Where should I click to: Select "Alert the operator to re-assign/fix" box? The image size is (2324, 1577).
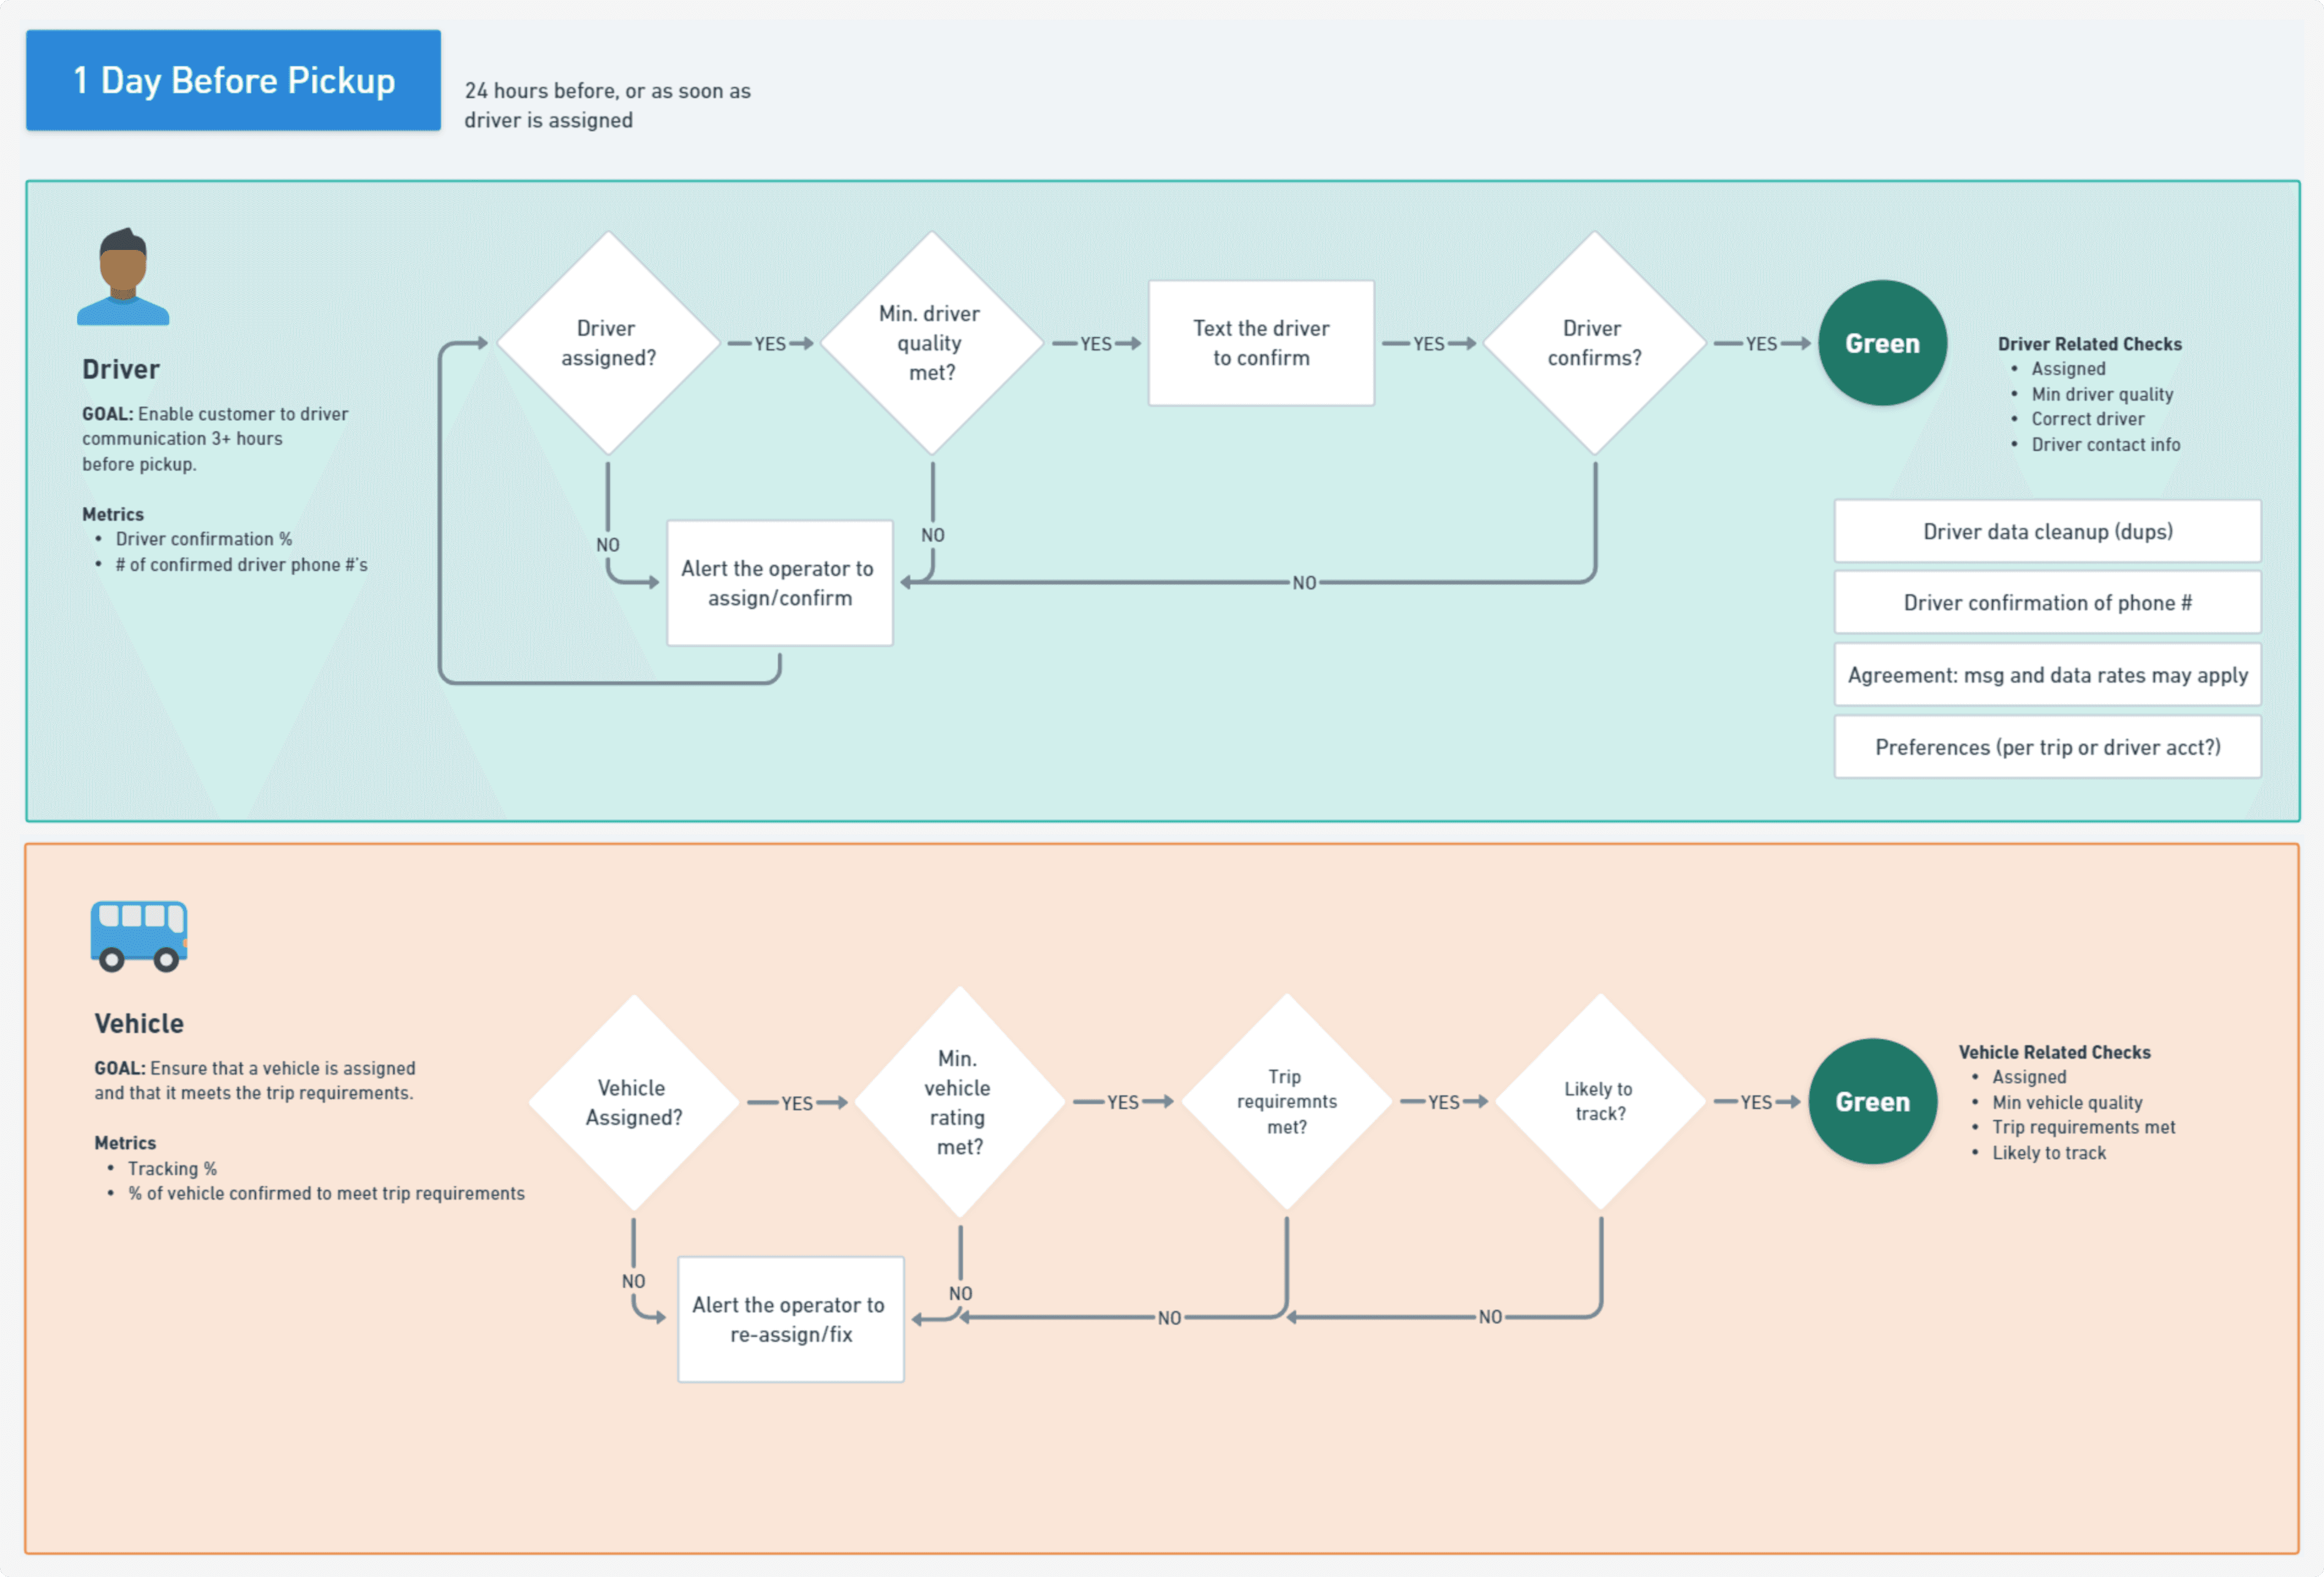click(790, 1319)
